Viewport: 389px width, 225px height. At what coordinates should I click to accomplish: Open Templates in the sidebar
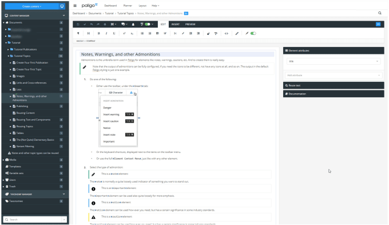tap(15, 167)
